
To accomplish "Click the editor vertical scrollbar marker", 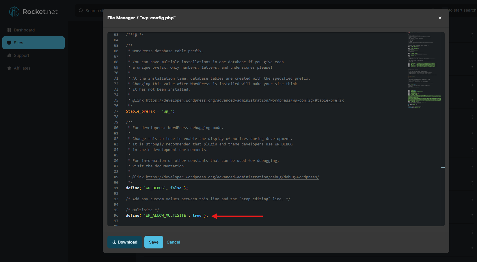I will click(x=443, y=167).
